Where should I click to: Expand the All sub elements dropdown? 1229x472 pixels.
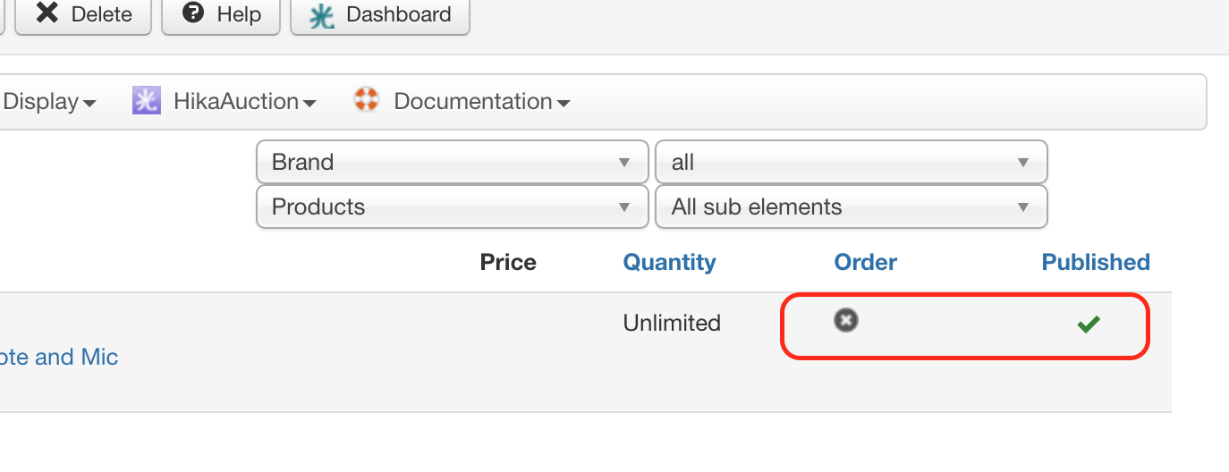click(x=851, y=207)
